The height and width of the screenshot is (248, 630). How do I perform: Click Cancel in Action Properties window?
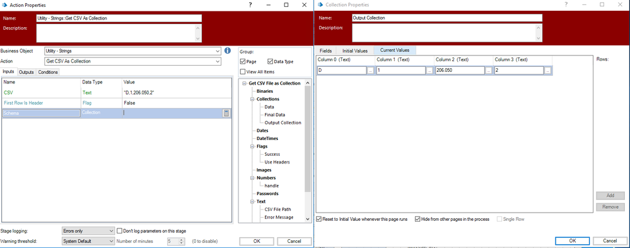click(295, 241)
